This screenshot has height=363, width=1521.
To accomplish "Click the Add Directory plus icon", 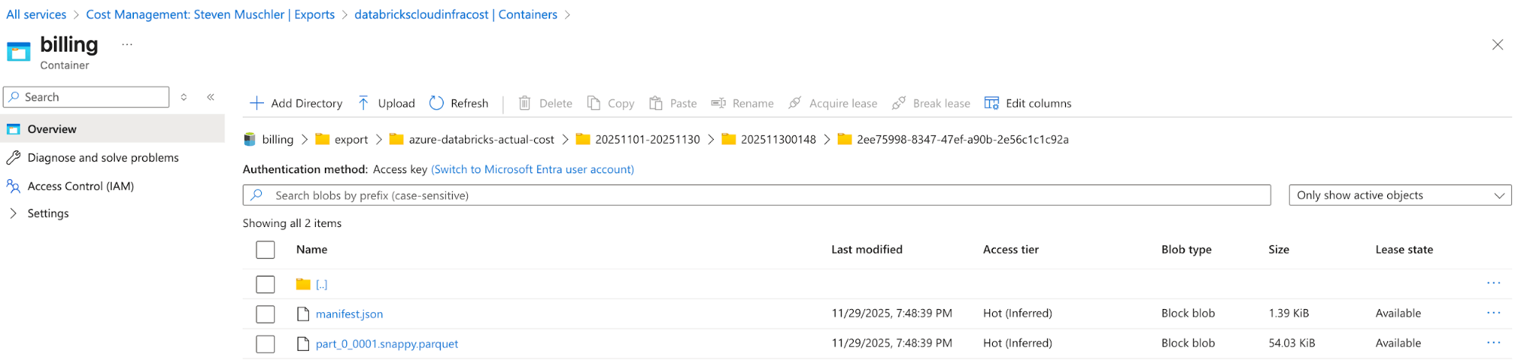I will [x=257, y=103].
